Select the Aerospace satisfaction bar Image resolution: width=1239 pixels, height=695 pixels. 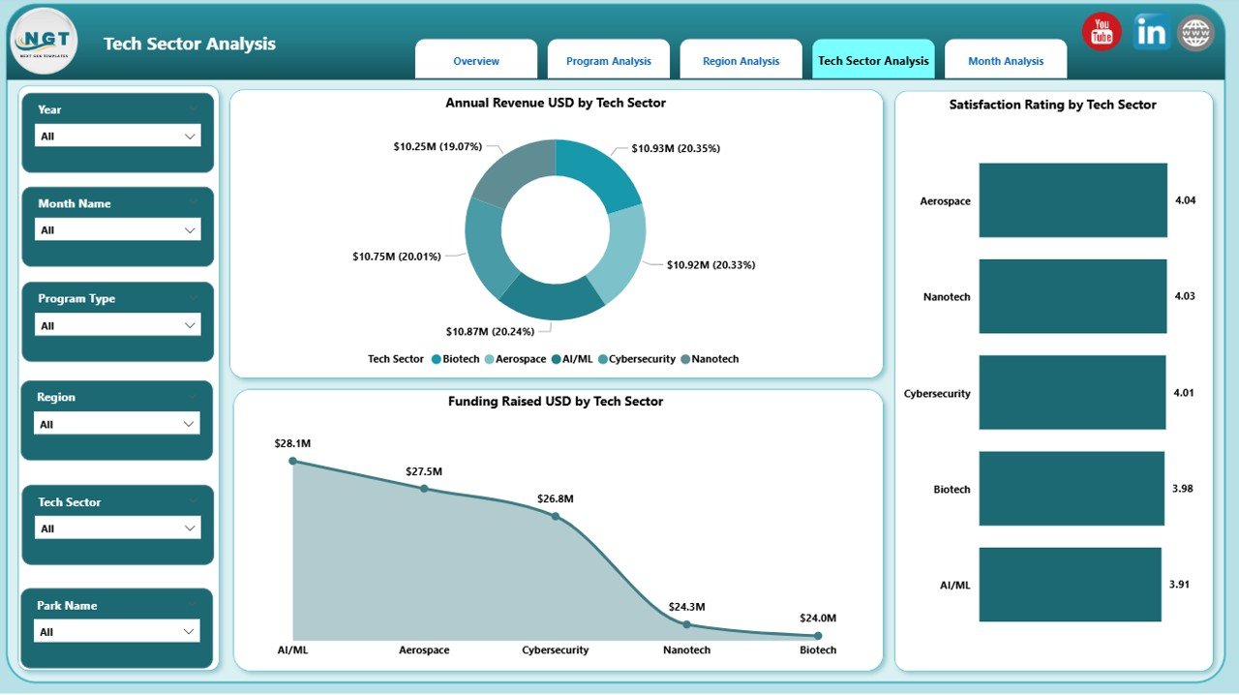(x=1073, y=200)
